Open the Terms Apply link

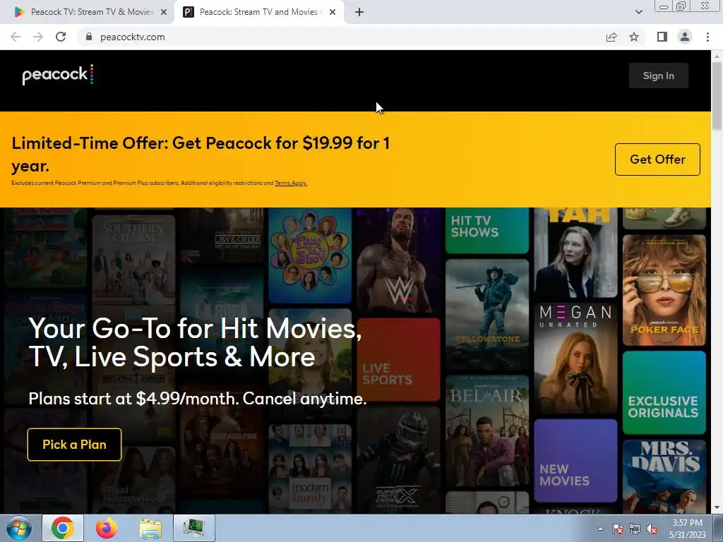(x=290, y=183)
